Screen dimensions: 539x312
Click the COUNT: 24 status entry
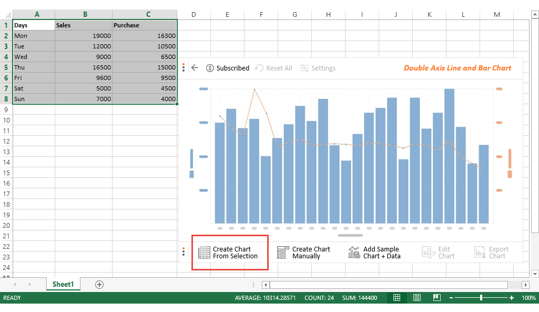coord(319,298)
